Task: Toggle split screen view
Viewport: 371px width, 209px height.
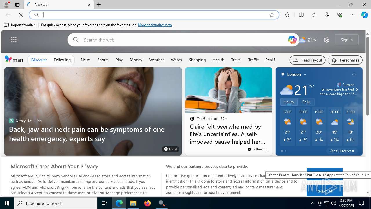Action: (x=301, y=15)
